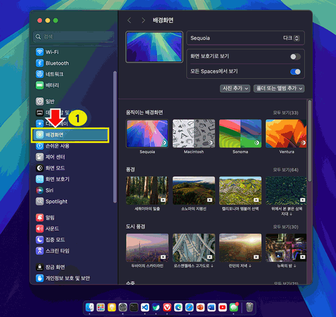Open YouTube app from the Dock
This screenshot has height=317, width=336.
tap(223, 307)
